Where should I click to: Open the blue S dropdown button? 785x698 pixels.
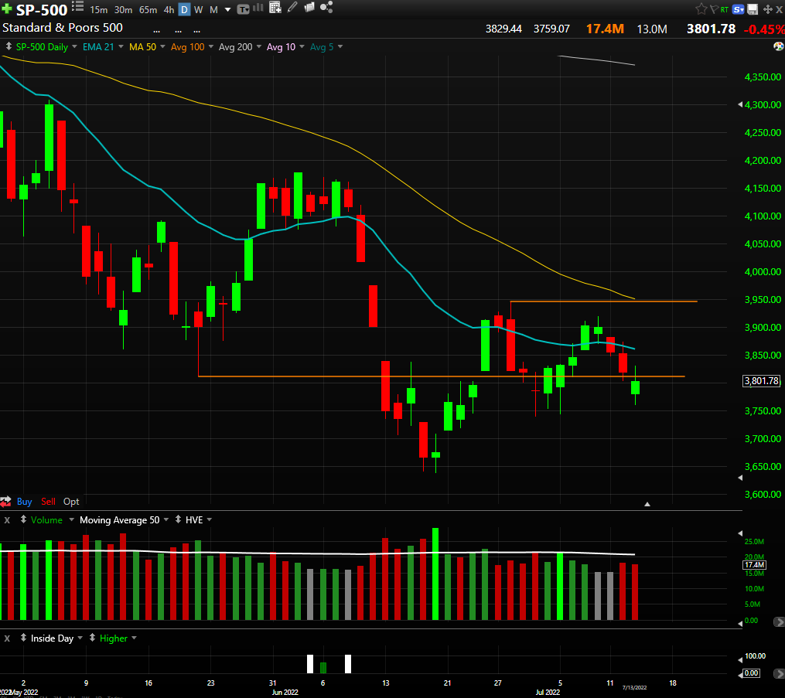click(739, 9)
